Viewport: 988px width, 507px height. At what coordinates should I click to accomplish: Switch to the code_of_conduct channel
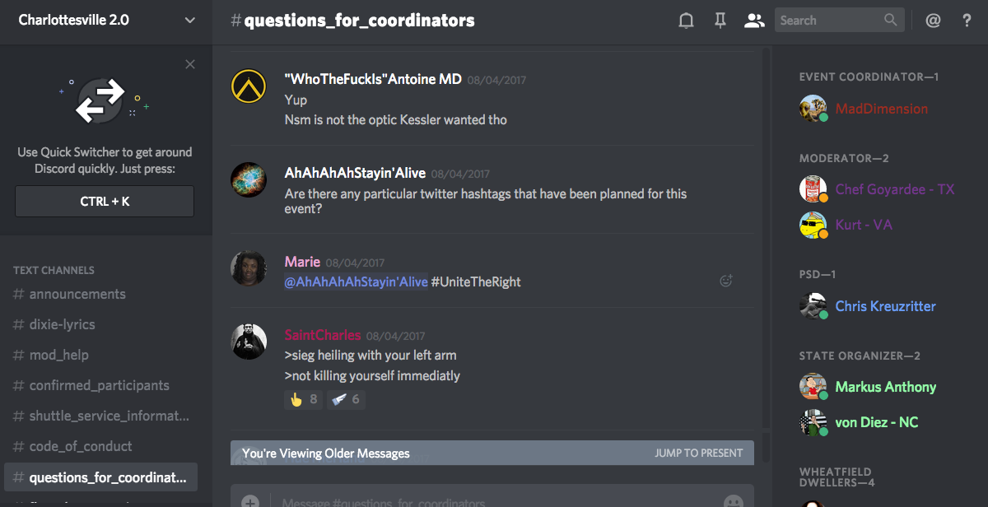pyautogui.click(x=81, y=446)
